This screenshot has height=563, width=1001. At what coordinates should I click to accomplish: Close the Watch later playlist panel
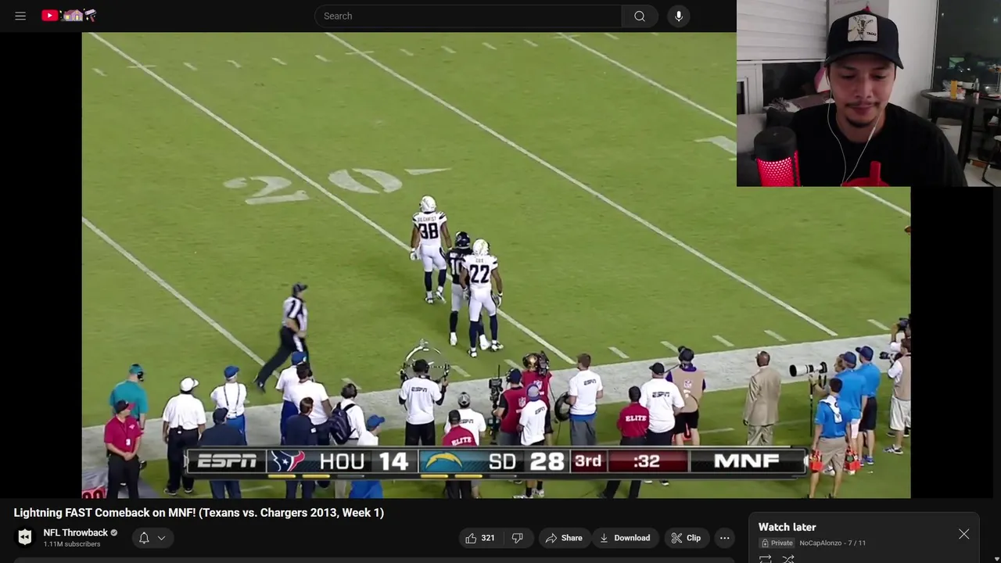point(963,534)
